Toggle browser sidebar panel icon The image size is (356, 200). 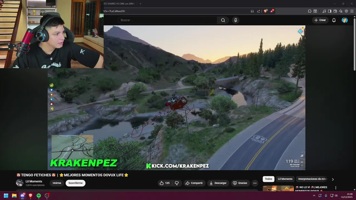(x=330, y=11)
